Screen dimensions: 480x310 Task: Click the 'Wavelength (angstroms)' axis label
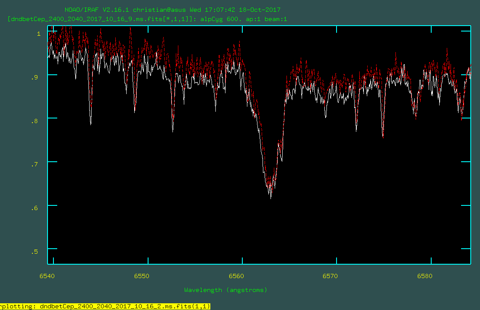[225, 290]
